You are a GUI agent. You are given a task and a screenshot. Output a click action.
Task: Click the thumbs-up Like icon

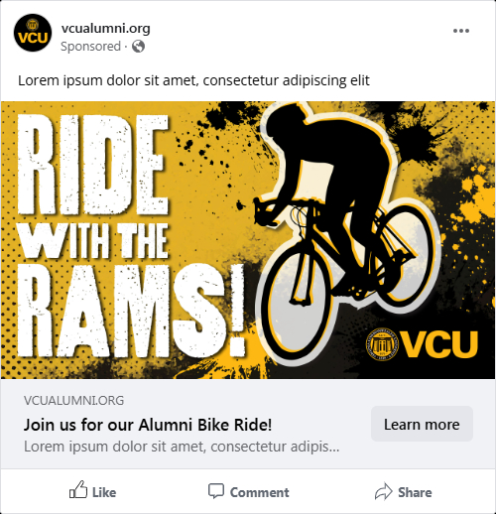point(78,489)
